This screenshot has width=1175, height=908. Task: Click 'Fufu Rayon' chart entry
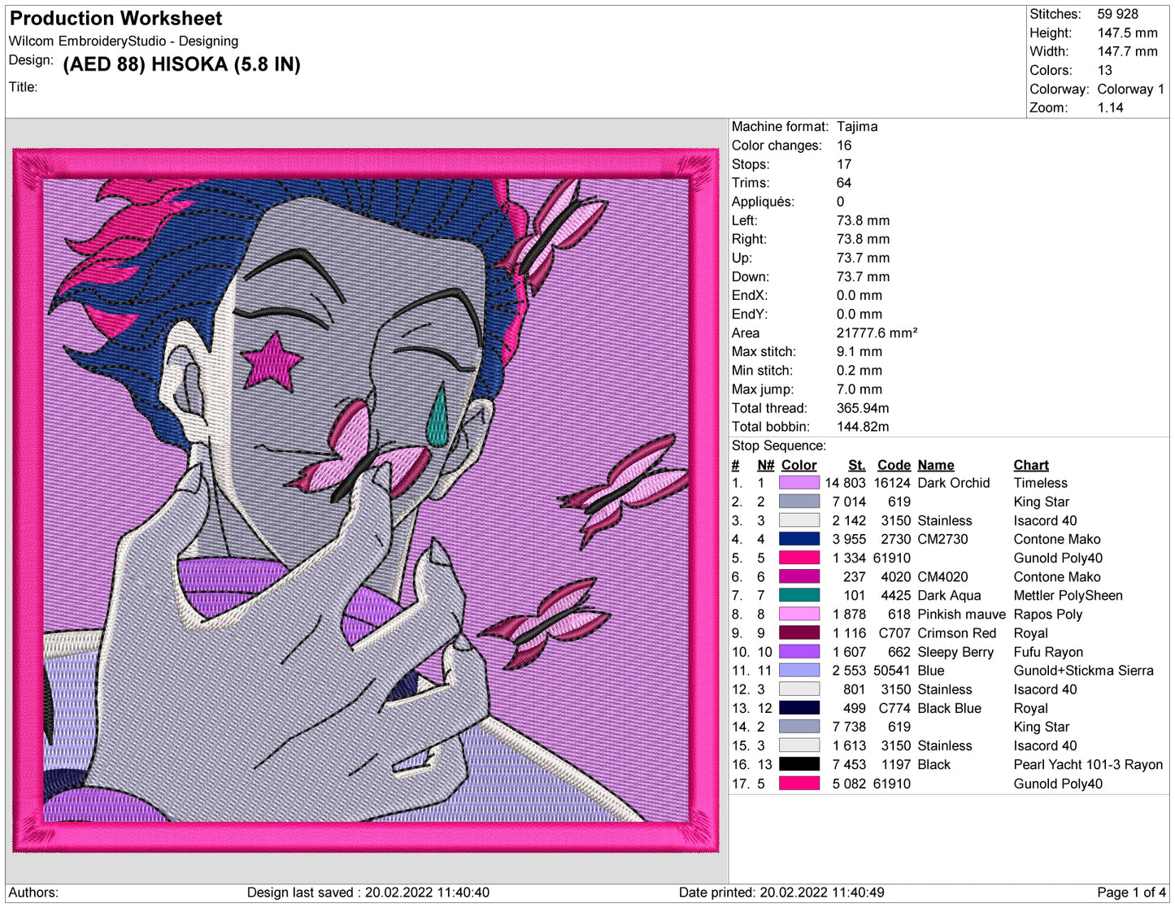[x=1048, y=652]
